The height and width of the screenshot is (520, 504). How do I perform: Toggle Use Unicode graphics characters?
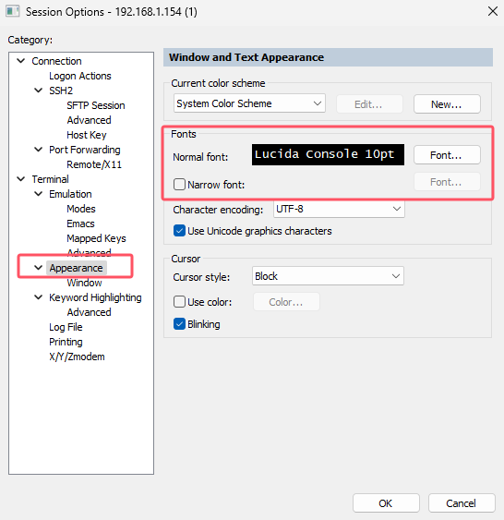pos(179,231)
